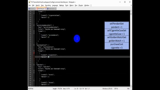
Task: Open the Macro menu
Action: click(71, 5)
